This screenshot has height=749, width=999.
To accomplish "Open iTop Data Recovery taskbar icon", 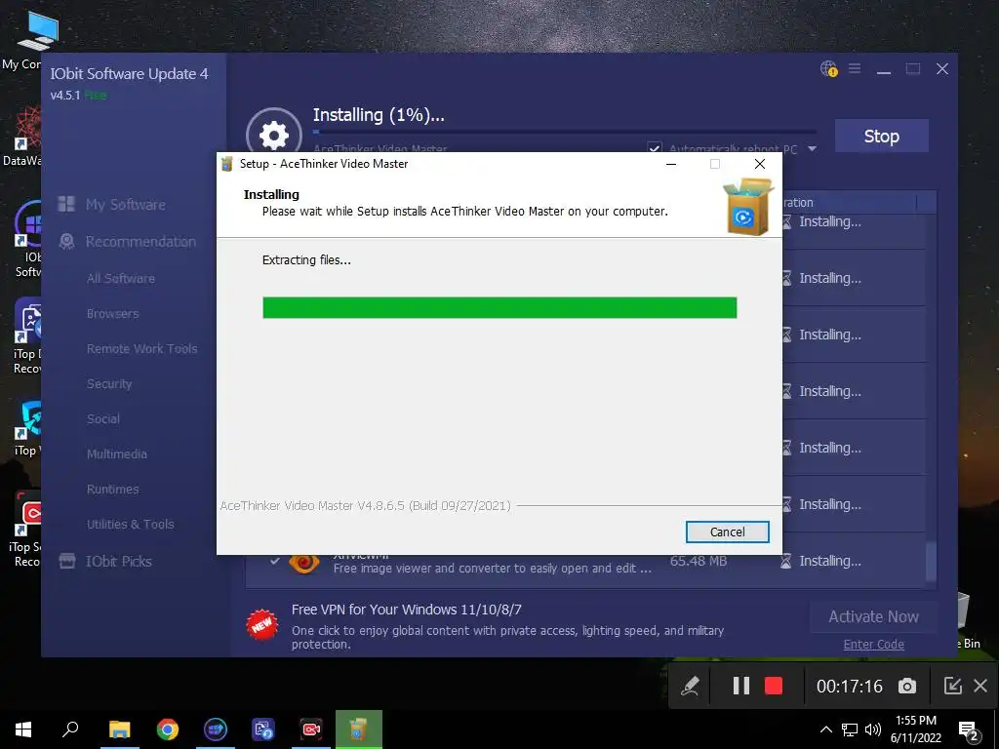I will (263, 729).
